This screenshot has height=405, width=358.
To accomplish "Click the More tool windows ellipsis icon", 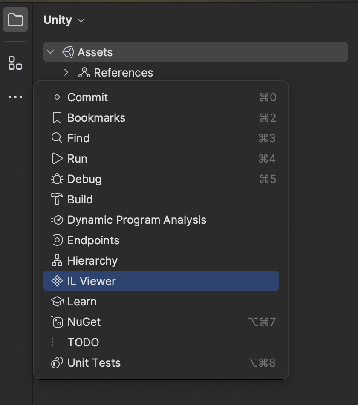I will pos(15,97).
